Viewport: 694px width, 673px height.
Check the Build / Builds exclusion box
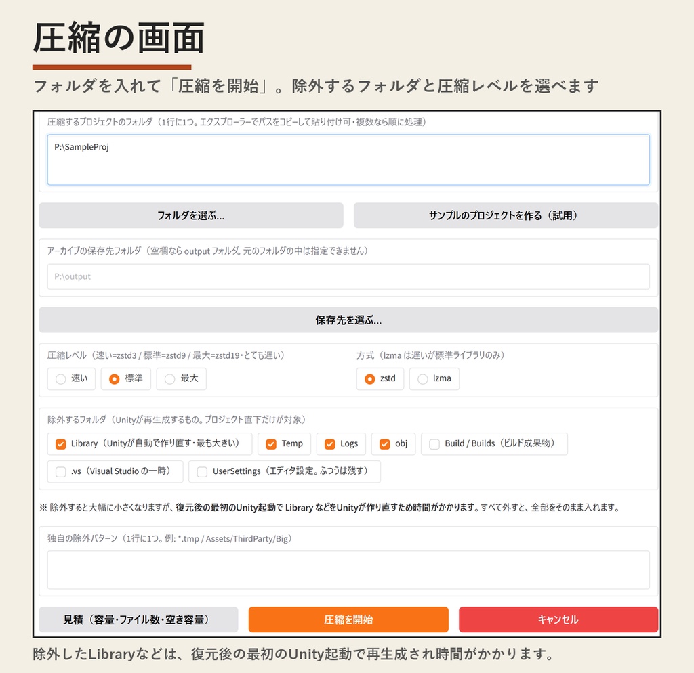tap(434, 444)
